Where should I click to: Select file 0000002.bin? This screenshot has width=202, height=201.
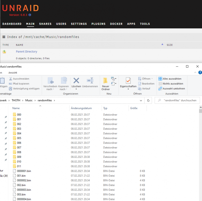24,180
